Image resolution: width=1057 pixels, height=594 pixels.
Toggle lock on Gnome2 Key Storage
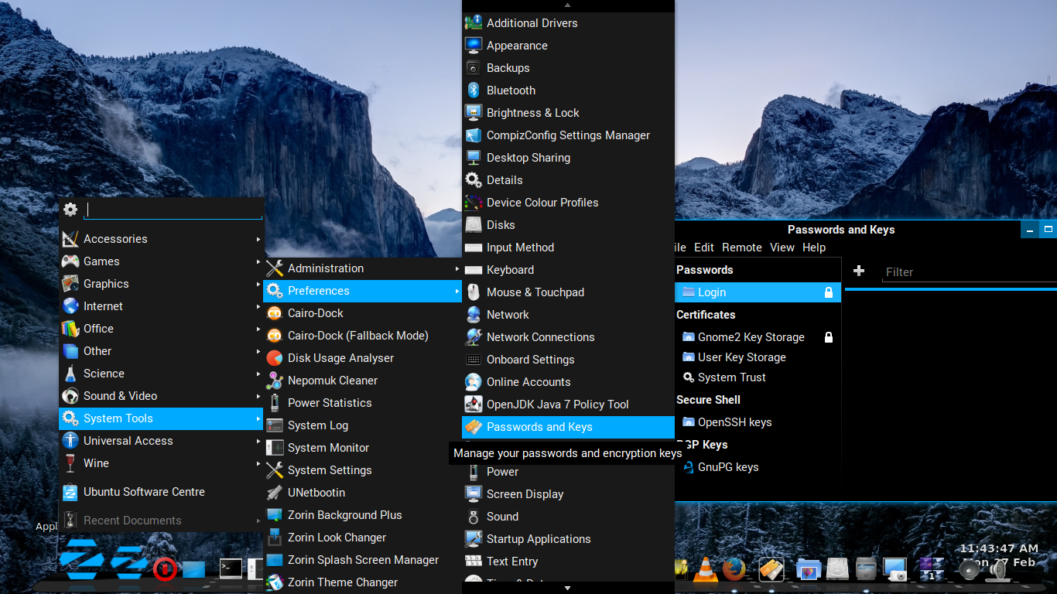point(828,337)
